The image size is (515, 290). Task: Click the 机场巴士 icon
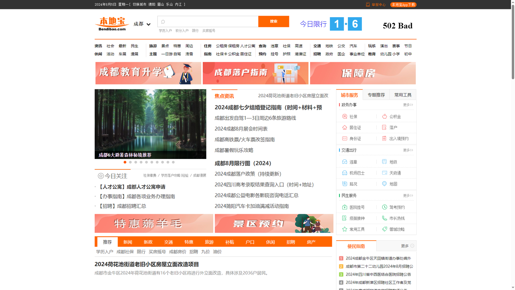pyautogui.click(x=345, y=173)
